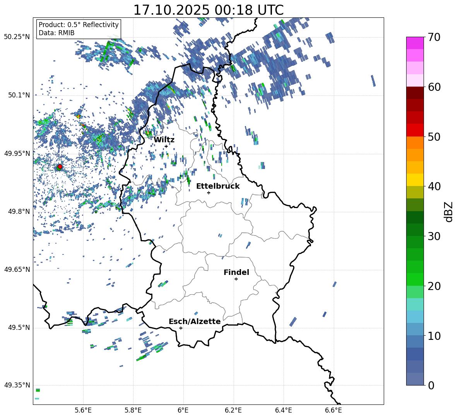This screenshot has width=458, height=418.
Task: Click the 10 label on colorbar
Action: click(434, 336)
